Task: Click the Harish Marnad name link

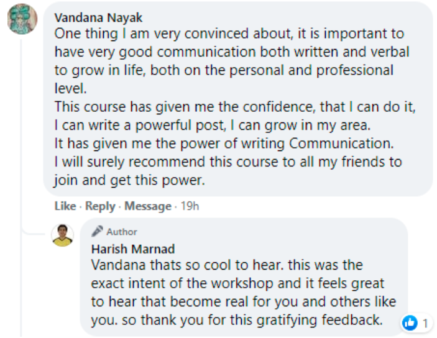Action: (x=132, y=249)
